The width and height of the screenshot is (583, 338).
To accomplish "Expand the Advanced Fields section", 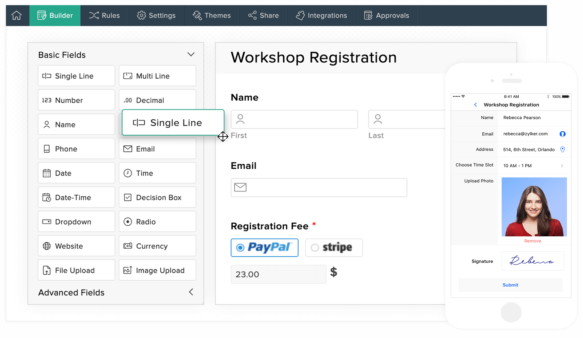I will [x=191, y=292].
